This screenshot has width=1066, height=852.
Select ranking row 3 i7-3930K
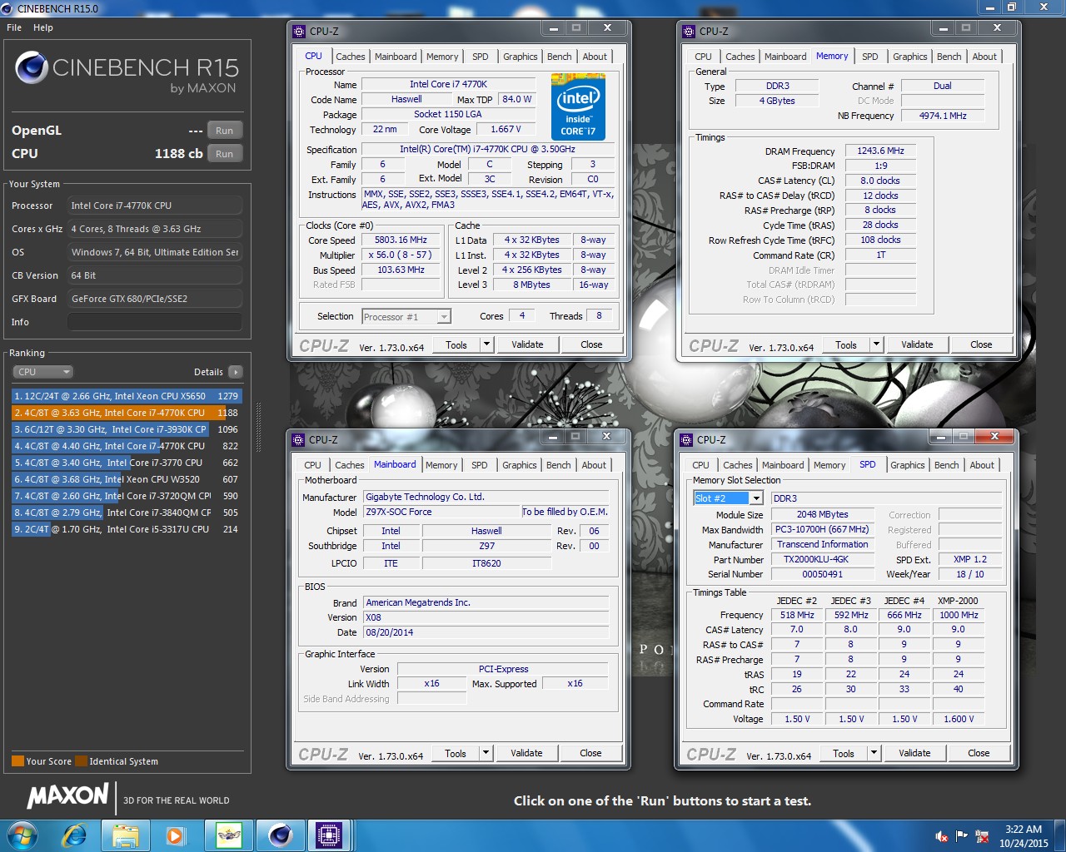[x=127, y=429]
